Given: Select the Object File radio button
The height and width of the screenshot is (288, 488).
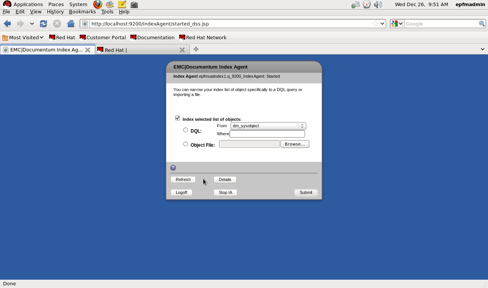Looking at the screenshot, I should tap(186, 144).
